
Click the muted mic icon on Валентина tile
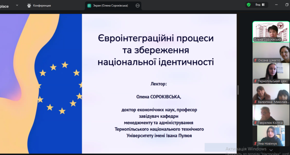click(x=256, y=102)
